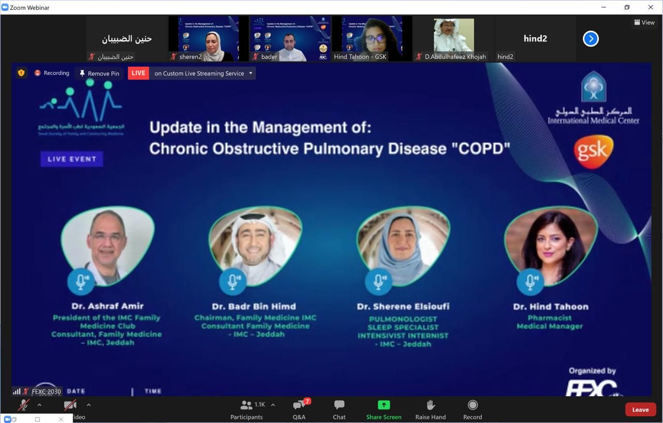Image resolution: width=663 pixels, height=423 pixels.
Task: Show next participants with the blue arrow
Action: click(590, 39)
